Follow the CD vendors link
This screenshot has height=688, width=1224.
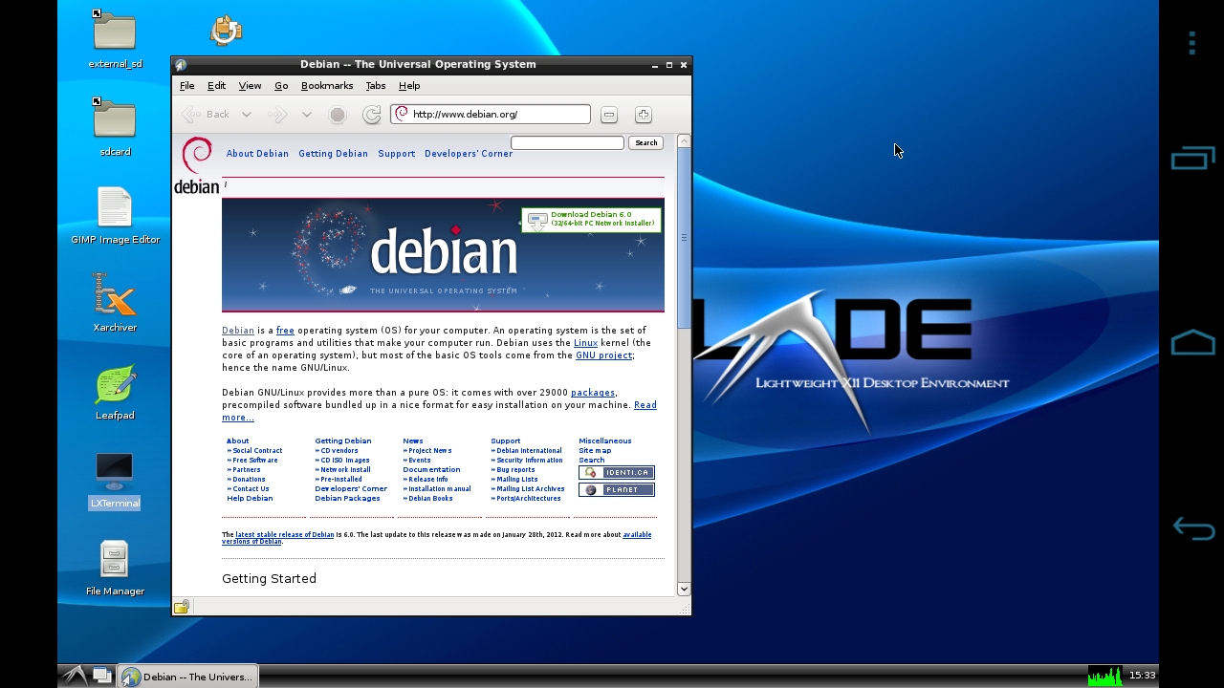(339, 451)
